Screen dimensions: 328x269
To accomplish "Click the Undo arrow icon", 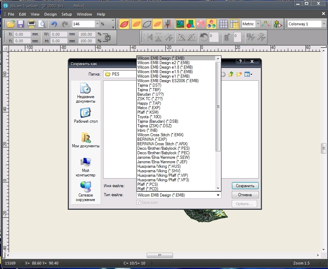I will point(54,24).
